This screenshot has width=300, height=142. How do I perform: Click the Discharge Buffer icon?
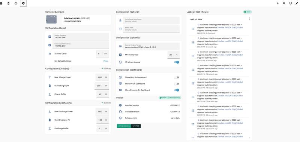click(x=49, y=129)
